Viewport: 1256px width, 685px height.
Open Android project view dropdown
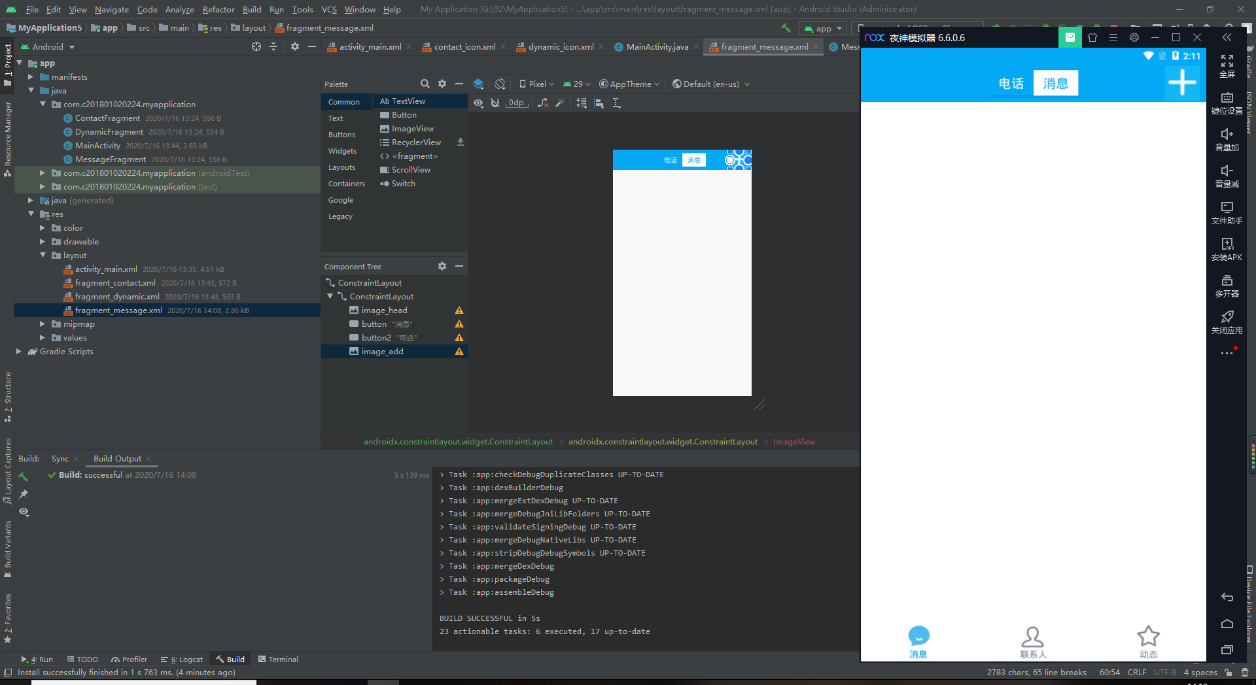click(x=48, y=46)
